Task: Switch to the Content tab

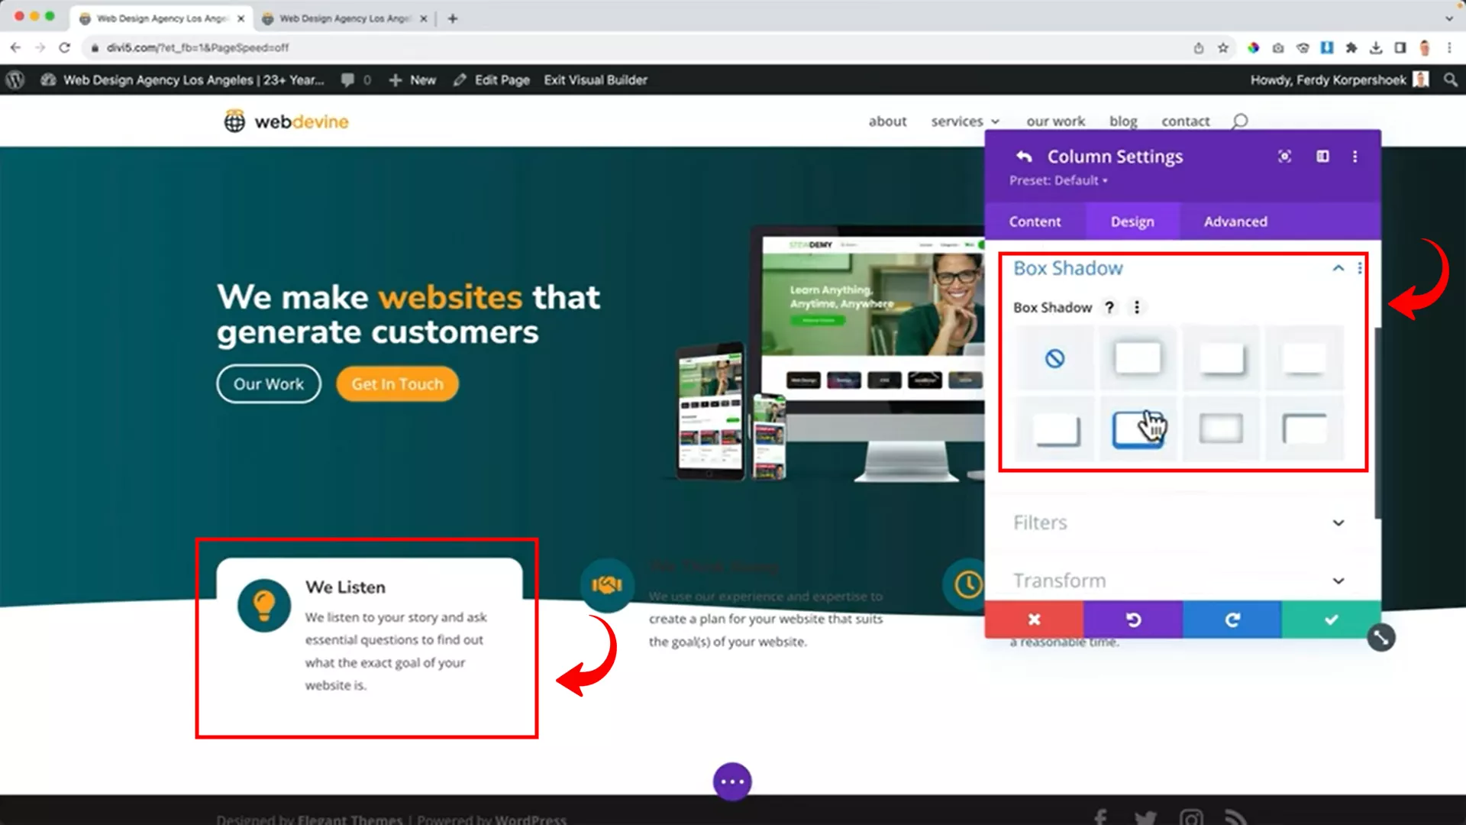Action: click(1035, 222)
